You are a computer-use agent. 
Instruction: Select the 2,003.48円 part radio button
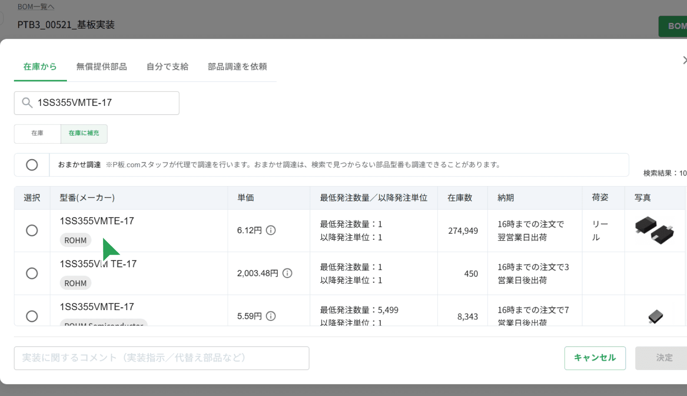(x=32, y=273)
